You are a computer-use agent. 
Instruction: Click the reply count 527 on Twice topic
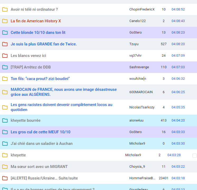click(x=164, y=44)
